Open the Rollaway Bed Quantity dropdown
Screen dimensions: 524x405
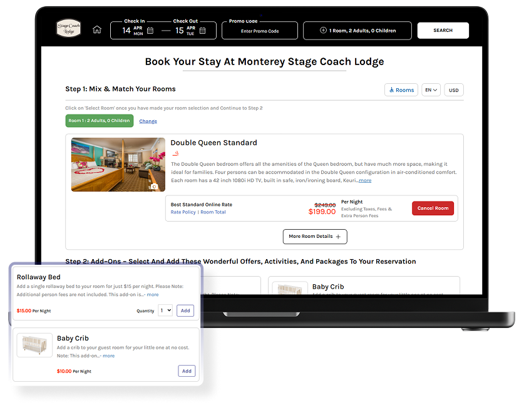pos(165,310)
